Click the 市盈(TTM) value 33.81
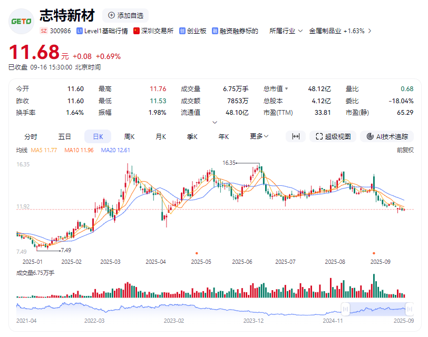Screen dimensions: 428x337 323,113
